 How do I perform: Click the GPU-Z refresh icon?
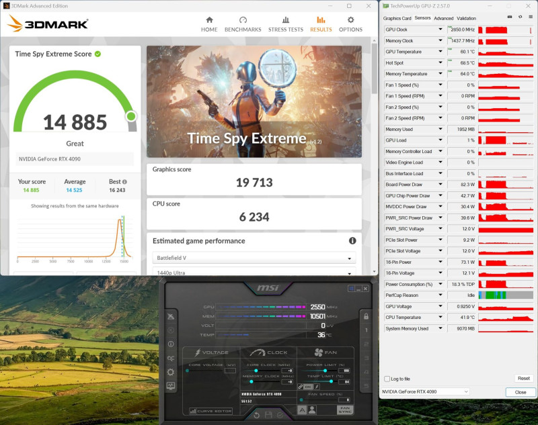[x=520, y=17]
